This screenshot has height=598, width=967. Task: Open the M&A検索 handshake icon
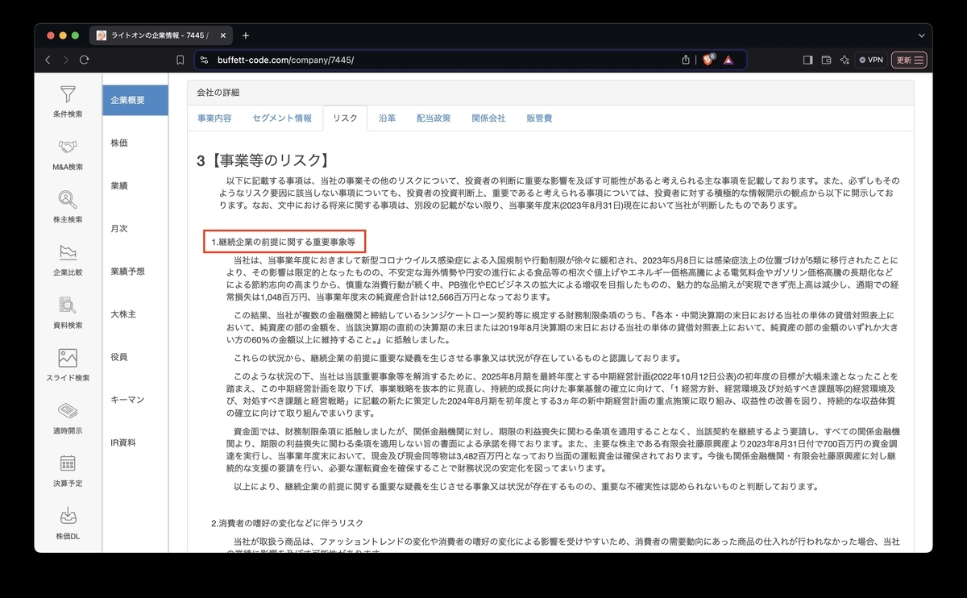click(x=68, y=147)
